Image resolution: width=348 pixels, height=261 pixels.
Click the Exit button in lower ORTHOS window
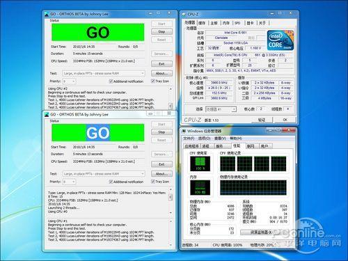[161, 164]
